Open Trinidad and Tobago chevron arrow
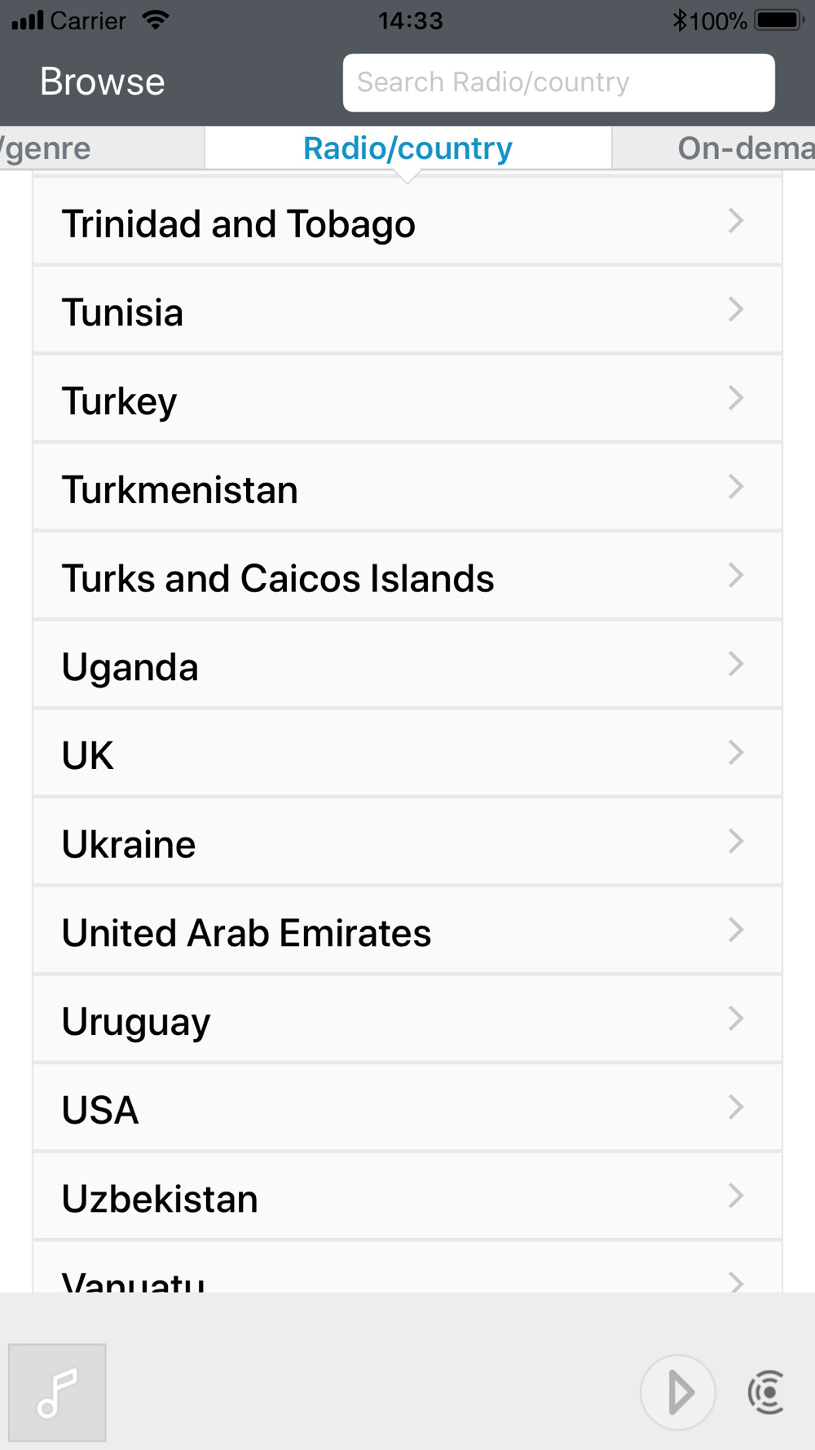The height and width of the screenshot is (1450, 815). (x=736, y=221)
